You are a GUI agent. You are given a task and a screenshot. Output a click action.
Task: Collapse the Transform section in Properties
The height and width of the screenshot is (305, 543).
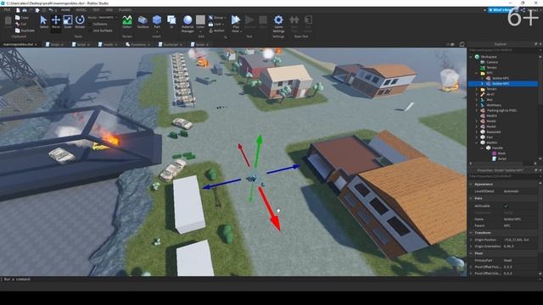472,233
